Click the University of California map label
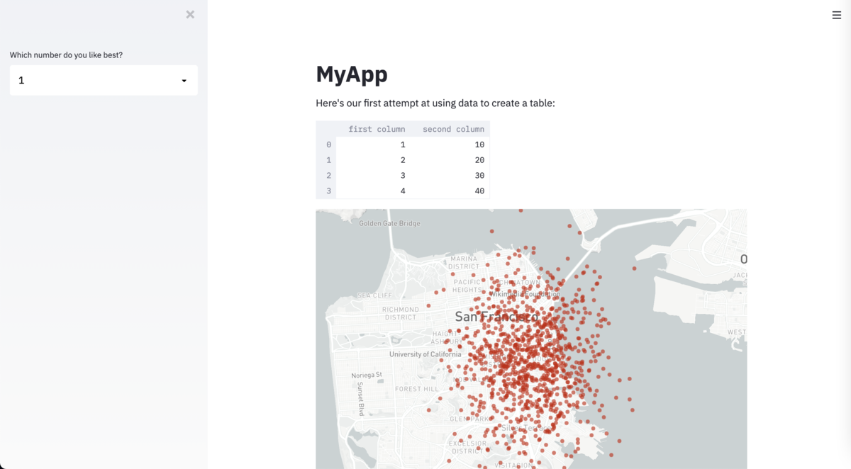The width and height of the screenshot is (851, 469). pyautogui.click(x=425, y=354)
